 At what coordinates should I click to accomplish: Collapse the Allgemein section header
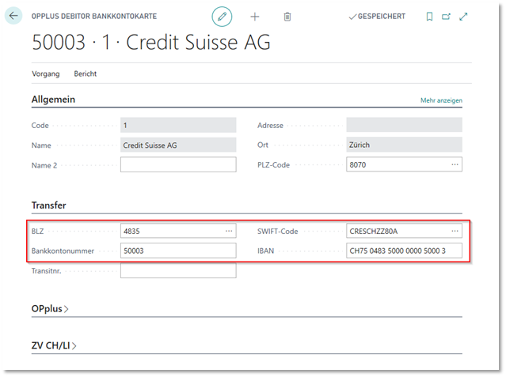tap(53, 100)
